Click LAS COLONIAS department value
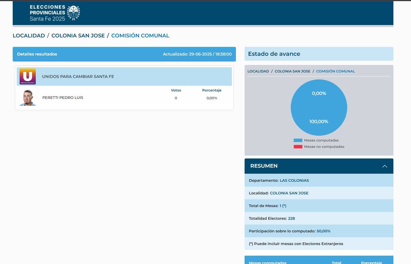This screenshot has width=411, height=264. click(294, 181)
